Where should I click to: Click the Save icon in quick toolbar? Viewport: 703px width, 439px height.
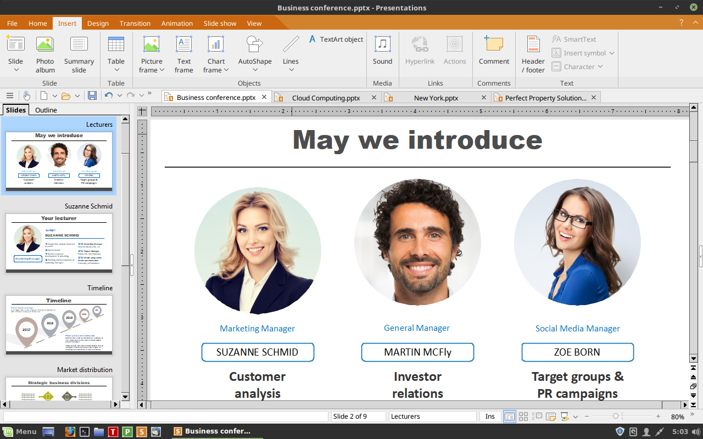pyautogui.click(x=92, y=95)
